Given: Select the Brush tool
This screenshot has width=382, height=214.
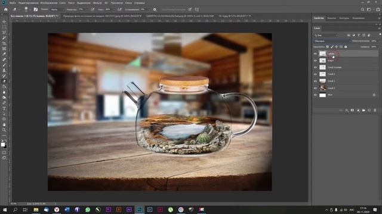Looking at the screenshot, I should pos(4,65).
